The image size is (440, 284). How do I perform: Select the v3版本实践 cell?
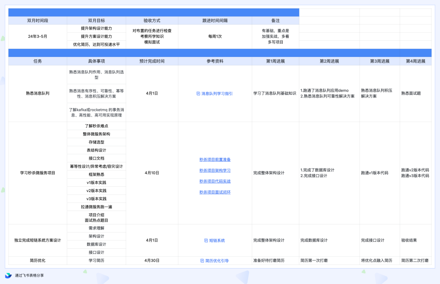[97, 199]
